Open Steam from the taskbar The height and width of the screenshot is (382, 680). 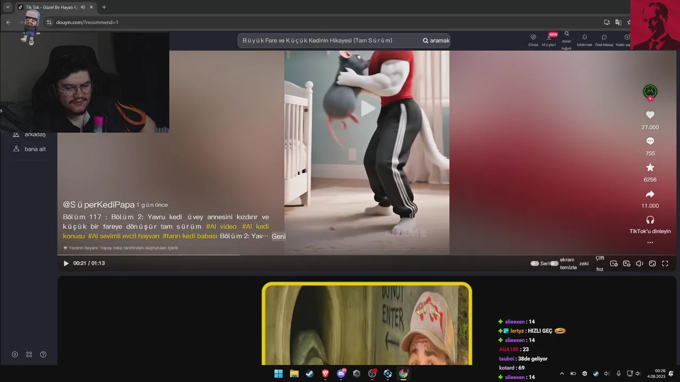[x=310, y=374]
